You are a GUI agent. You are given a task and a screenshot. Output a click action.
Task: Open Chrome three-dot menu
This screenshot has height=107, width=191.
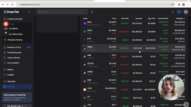(188, 4)
